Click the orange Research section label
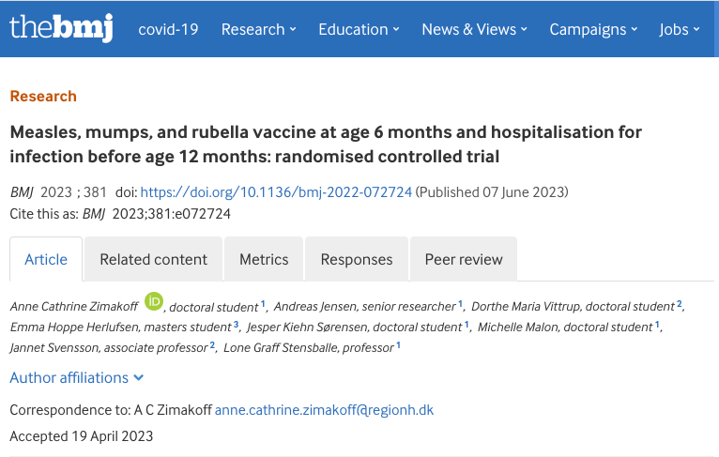 click(x=43, y=96)
